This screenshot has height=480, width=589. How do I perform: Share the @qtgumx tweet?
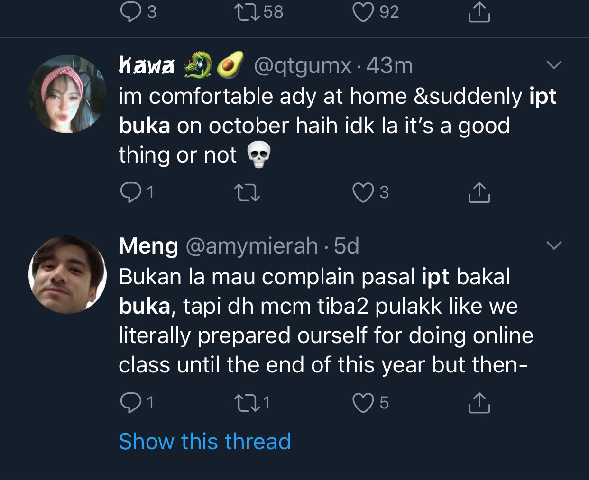click(x=479, y=192)
